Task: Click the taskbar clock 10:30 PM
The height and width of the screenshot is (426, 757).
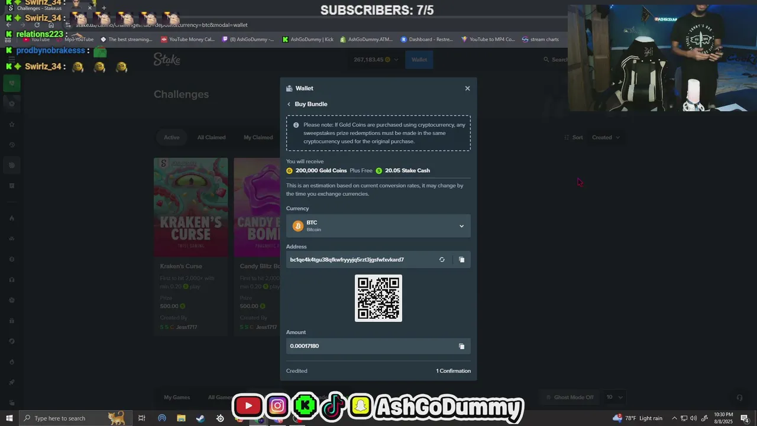Action: click(723, 418)
